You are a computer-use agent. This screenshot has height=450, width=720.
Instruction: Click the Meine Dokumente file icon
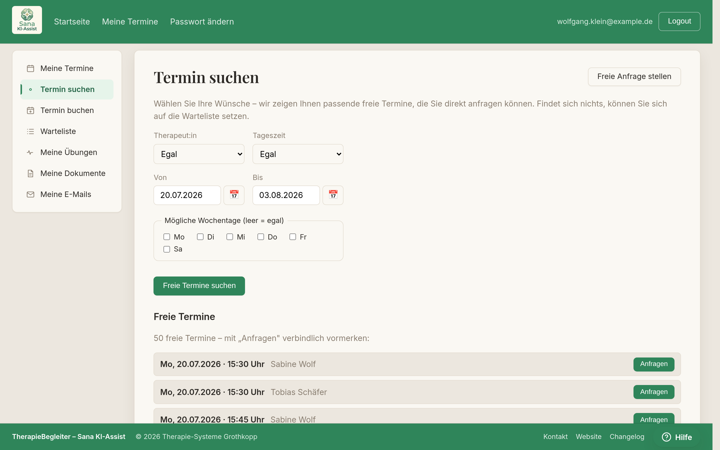coord(30,173)
